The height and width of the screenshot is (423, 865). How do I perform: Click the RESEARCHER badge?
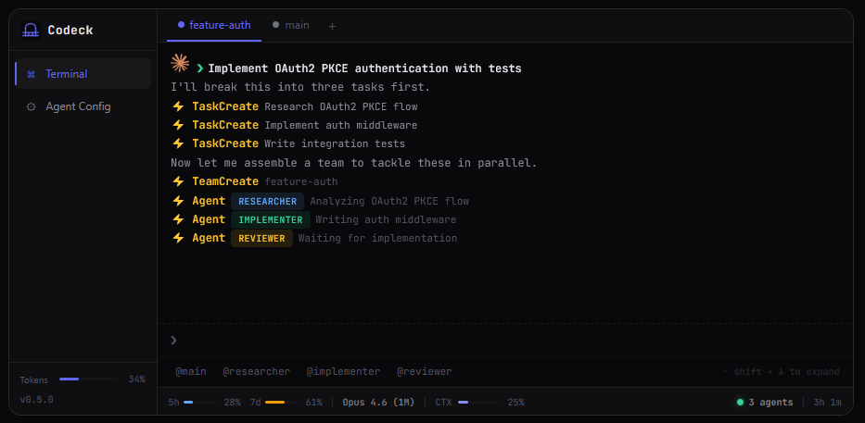coord(268,201)
